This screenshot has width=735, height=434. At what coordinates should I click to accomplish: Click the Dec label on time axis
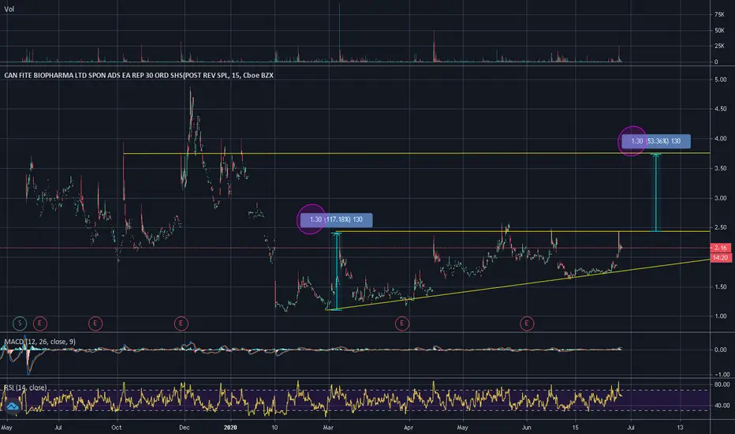tap(185, 428)
